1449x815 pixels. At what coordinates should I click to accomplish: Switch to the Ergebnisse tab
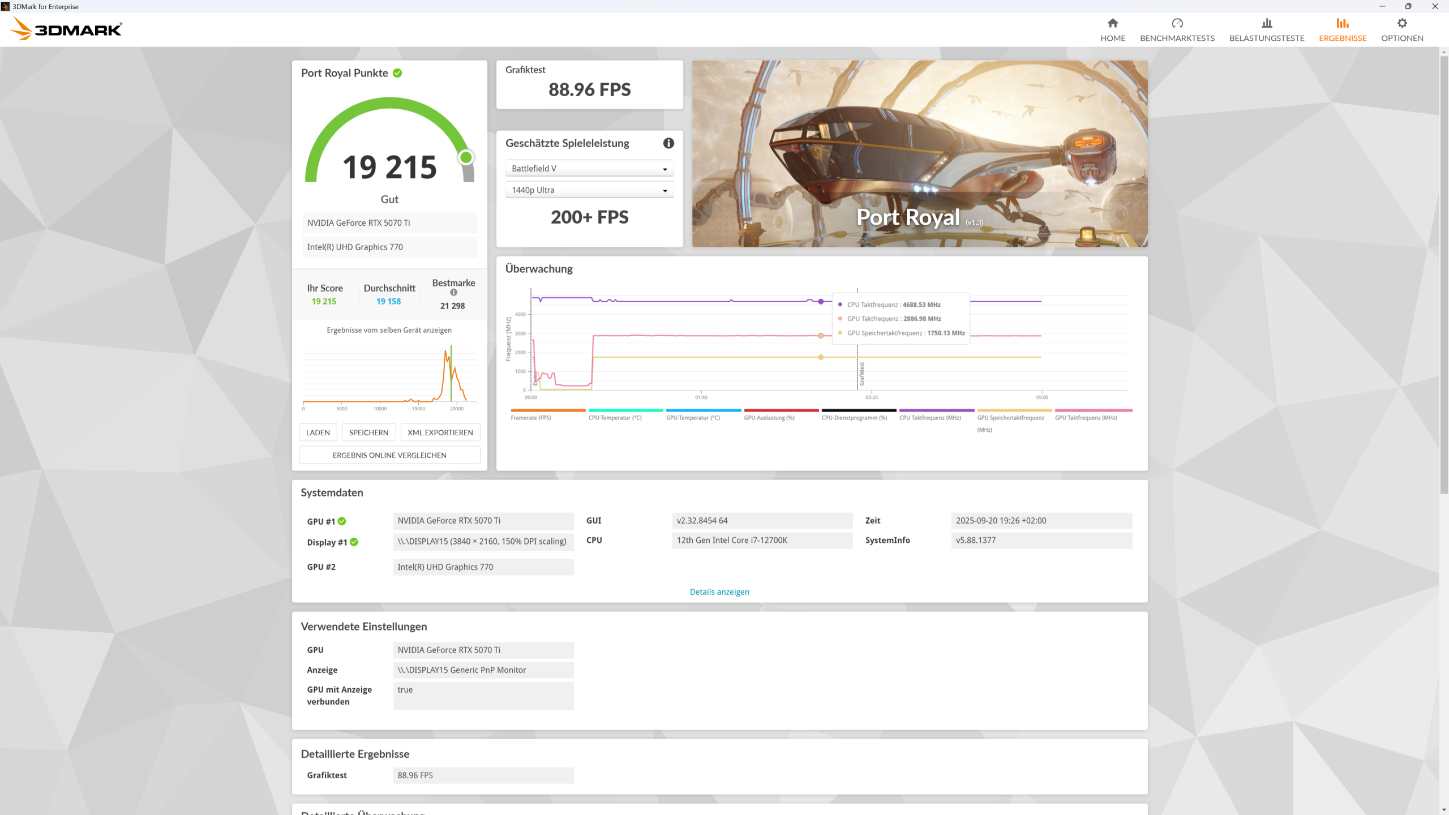pyautogui.click(x=1342, y=38)
